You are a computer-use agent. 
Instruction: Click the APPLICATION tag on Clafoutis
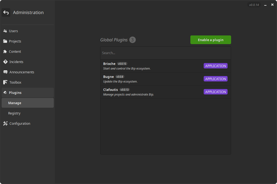[x=215, y=92]
